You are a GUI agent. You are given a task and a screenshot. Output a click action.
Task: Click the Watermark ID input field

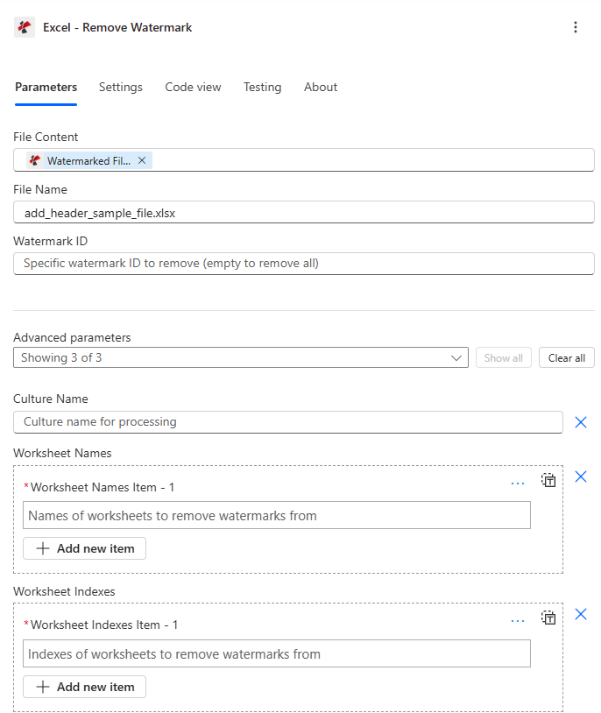click(304, 264)
